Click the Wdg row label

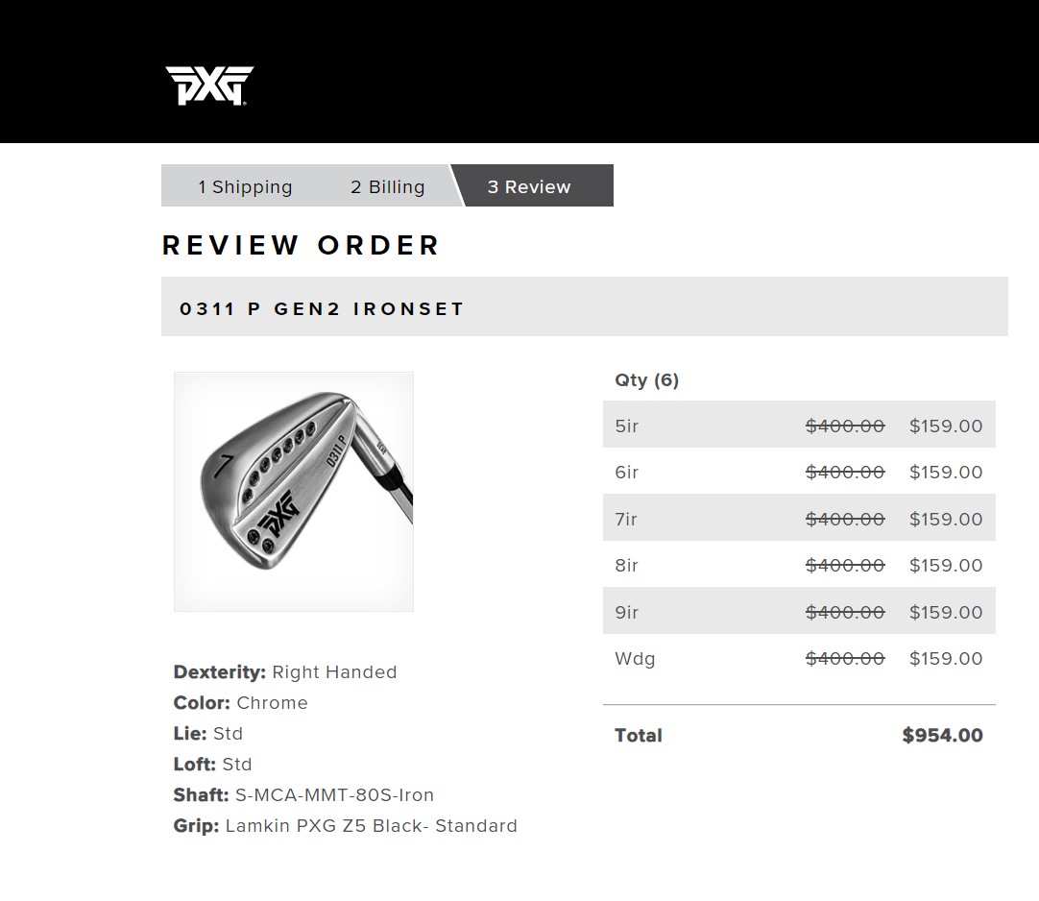(635, 659)
